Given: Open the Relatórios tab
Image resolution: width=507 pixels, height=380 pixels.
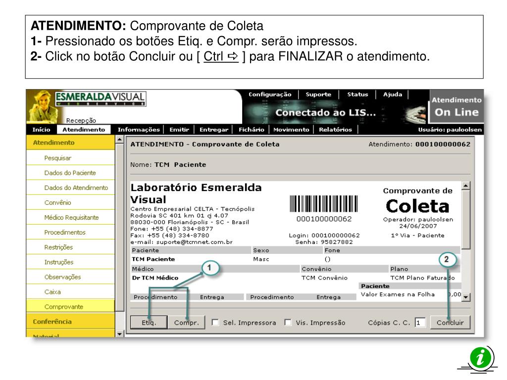Looking at the screenshot, I should click(x=335, y=130).
